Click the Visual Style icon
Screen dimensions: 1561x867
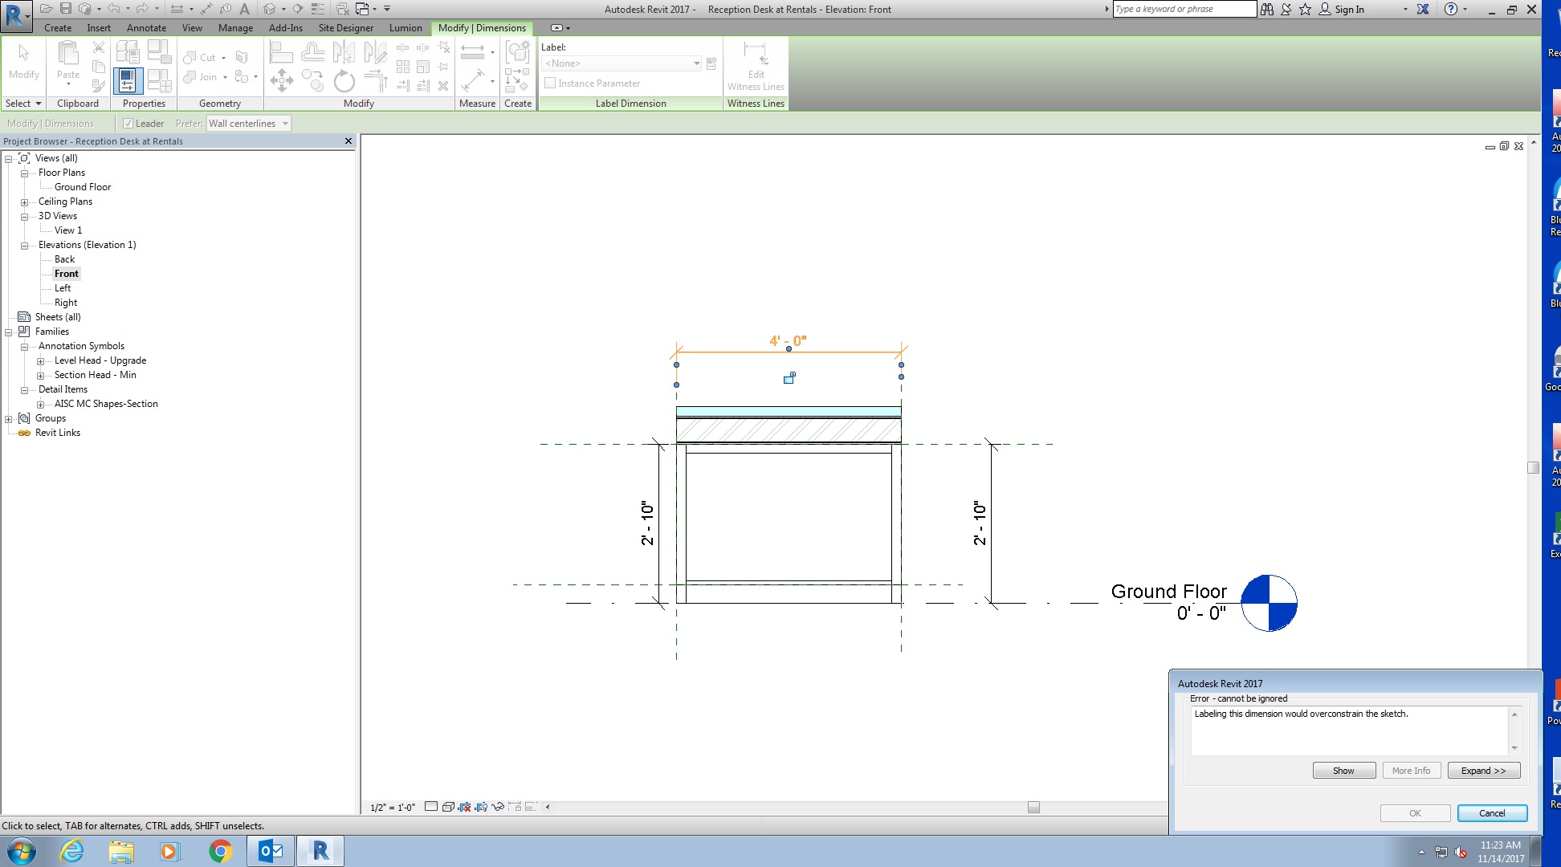pos(448,807)
